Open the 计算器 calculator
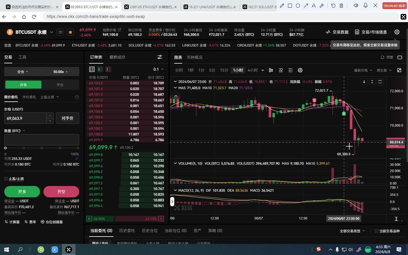 (12, 222)
